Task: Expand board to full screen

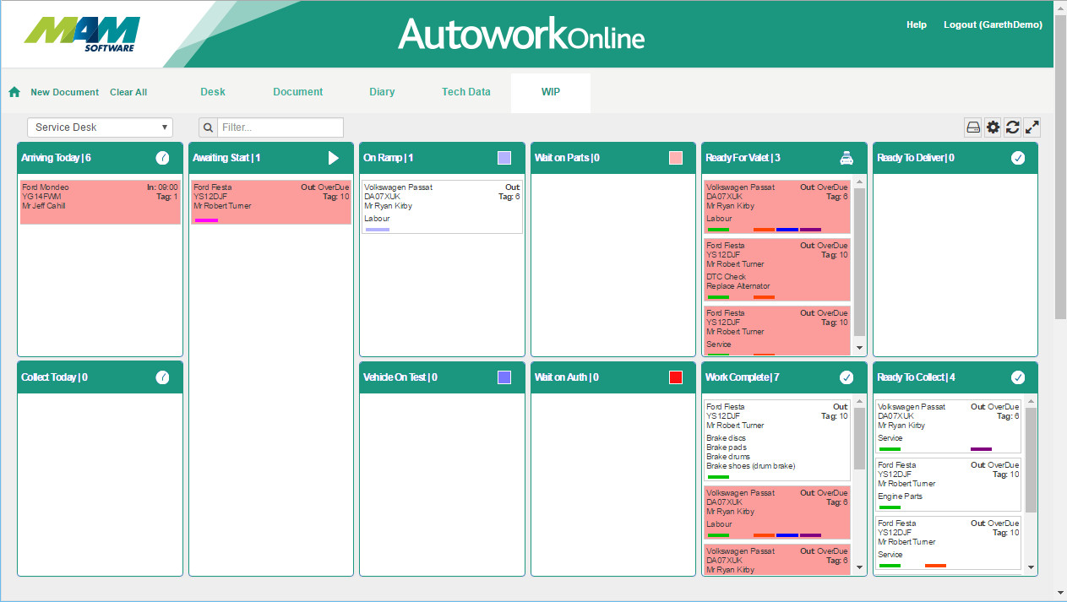Action: click(x=1032, y=127)
